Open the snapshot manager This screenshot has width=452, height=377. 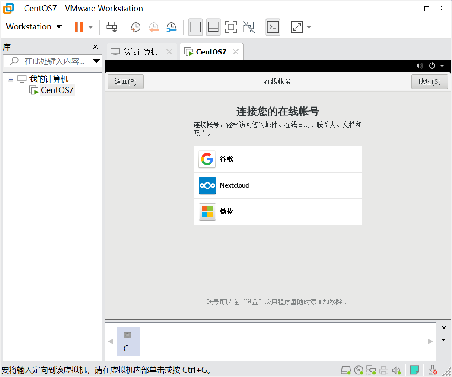coord(172,27)
